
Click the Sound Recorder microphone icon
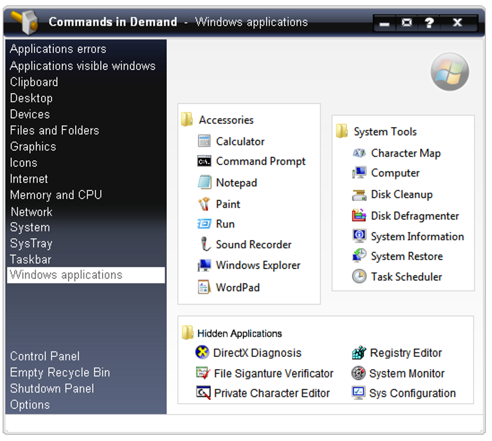point(205,245)
